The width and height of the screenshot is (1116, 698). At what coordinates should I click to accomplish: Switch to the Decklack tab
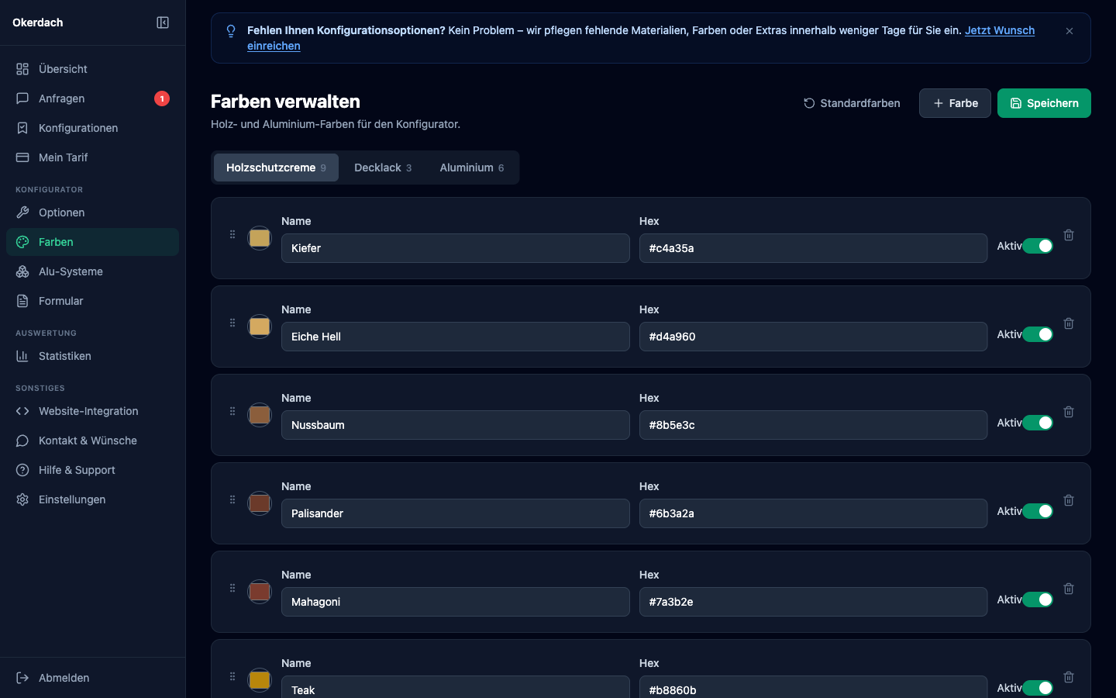pos(383,168)
